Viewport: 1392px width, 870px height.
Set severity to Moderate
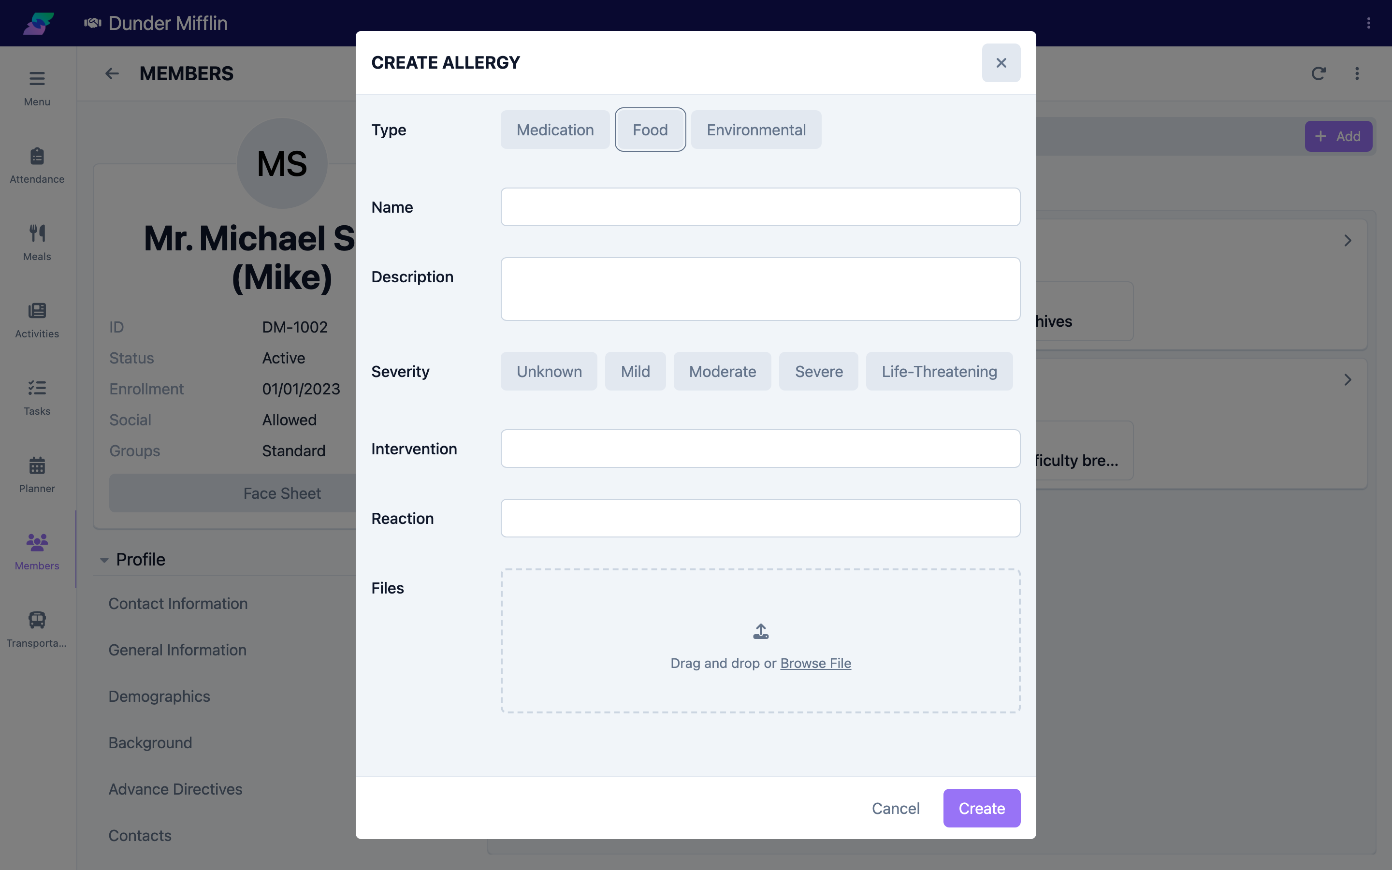click(x=722, y=371)
